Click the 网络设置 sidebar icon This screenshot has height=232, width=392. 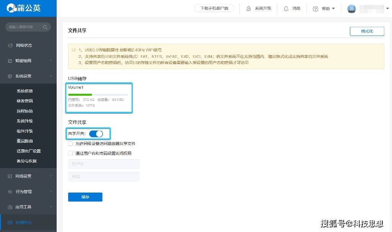click(x=10, y=176)
